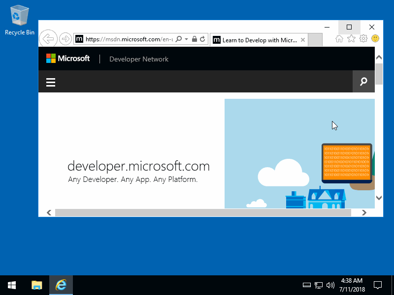
Task: Open the Developer Network link
Action: coord(139,59)
